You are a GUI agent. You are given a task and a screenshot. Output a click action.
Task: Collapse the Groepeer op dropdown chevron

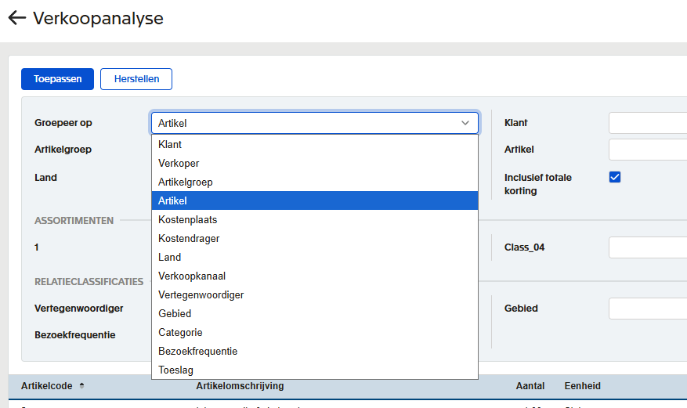click(465, 123)
